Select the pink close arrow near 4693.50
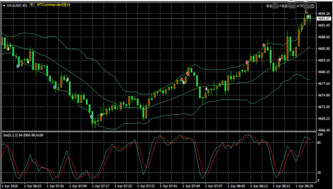This screenshot has height=189, width=333. coord(308,16)
